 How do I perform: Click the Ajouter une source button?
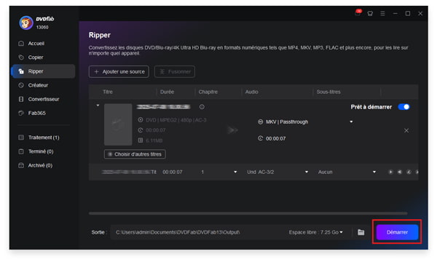point(119,72)
